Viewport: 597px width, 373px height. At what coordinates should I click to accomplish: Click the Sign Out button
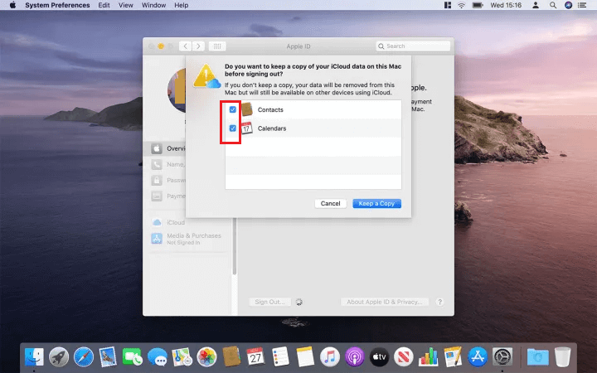pyautogui.click(x=270, y=302)
